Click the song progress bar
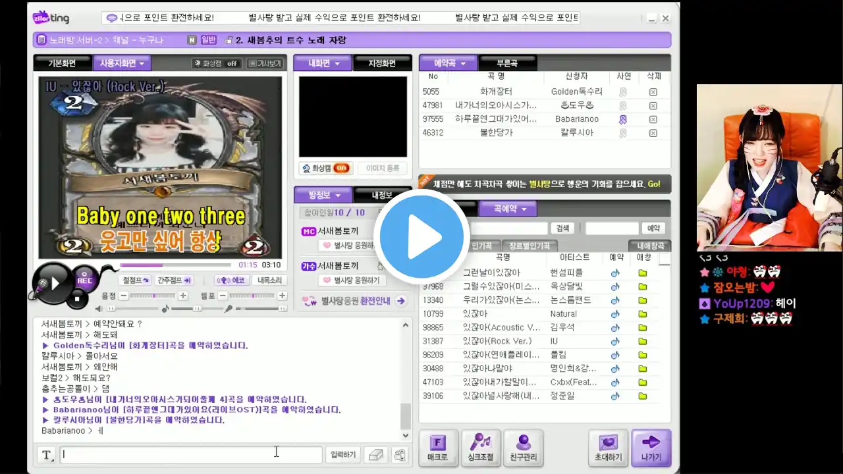Viewport: 843px width, 474px height. pos(177,265)
